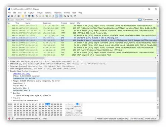Viewport: 166px width, 127px height.
Task: Select packet 346 HTTP Moved Temporarily row
Action: 82,33
